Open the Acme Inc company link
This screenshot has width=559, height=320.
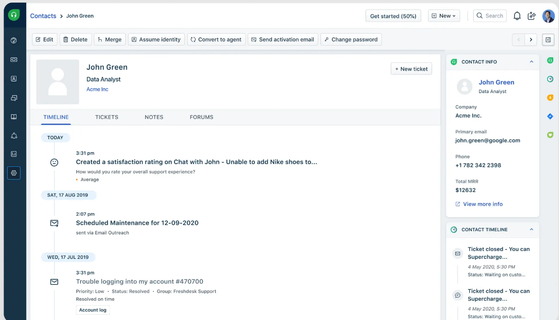(97, 90)
